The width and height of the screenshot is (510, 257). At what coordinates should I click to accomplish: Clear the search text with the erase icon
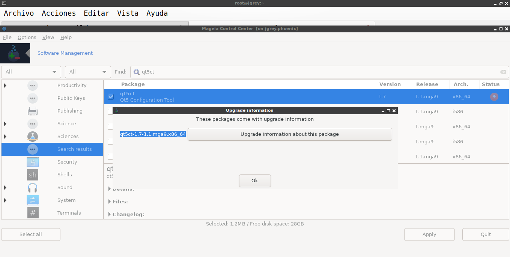(503, 72)
